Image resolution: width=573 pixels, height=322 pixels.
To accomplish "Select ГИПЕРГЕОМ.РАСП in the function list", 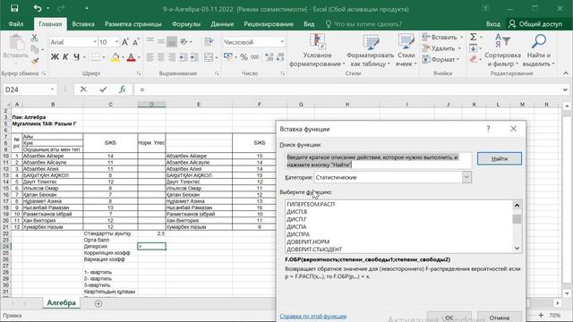I will [x=311, y=204].
